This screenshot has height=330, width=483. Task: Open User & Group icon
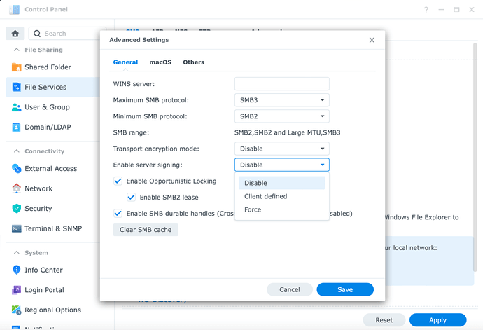[16, 107]
